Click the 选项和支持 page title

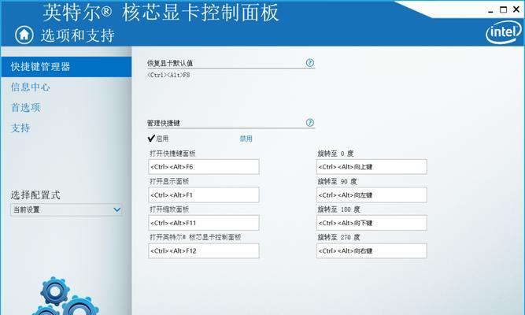pyautogui.click(x=78, y=35)
